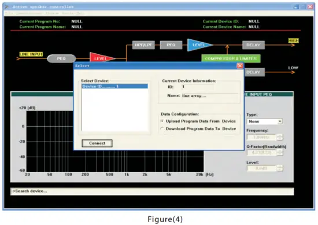Click the Type dropdown arrow
Screen dimensions: 318x225
[x=280, y=121]
